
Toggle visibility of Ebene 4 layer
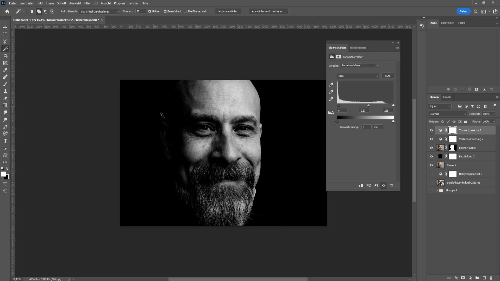(x=432, y=165)
